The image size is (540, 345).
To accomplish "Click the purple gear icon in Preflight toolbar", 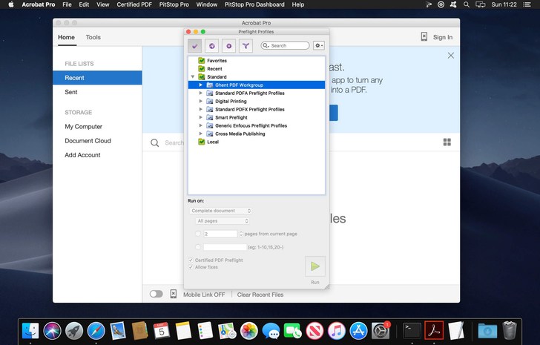I will tap(229, 46).
